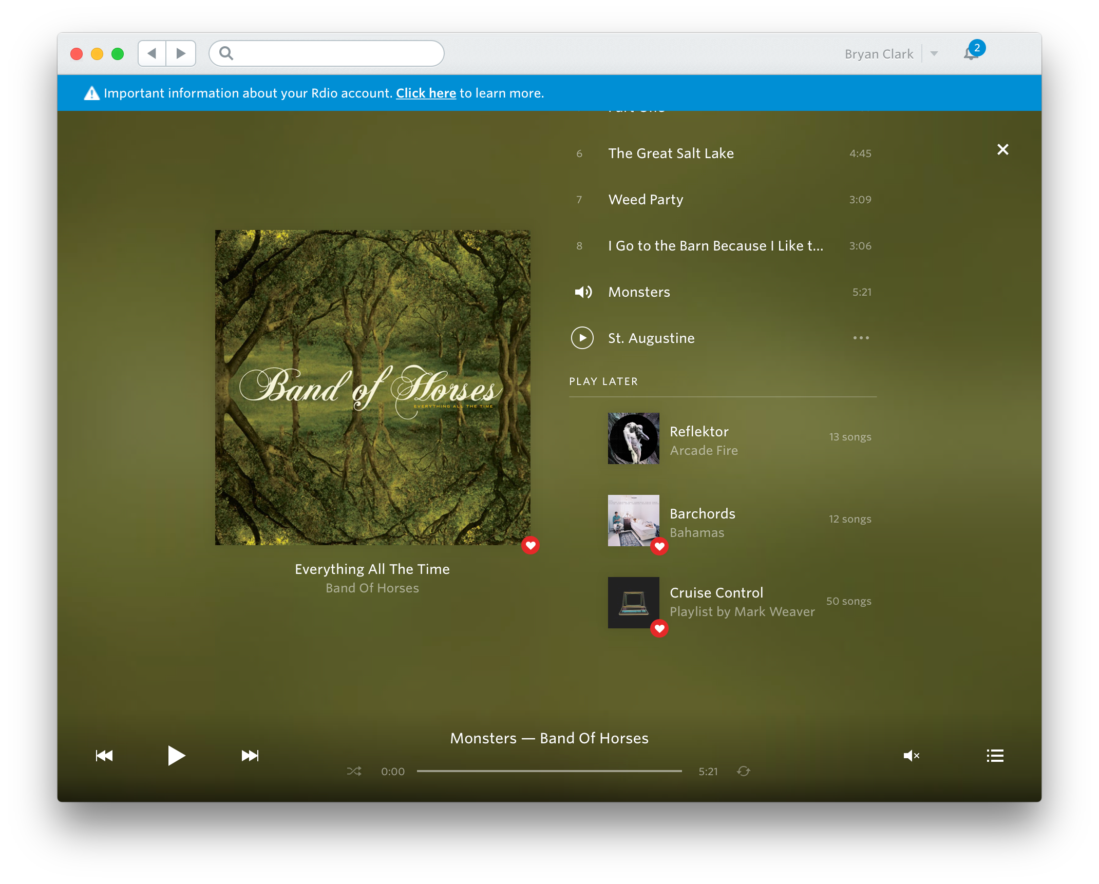
Task: Toggle favorite heart on Barchords
Action: pos(659,546)
